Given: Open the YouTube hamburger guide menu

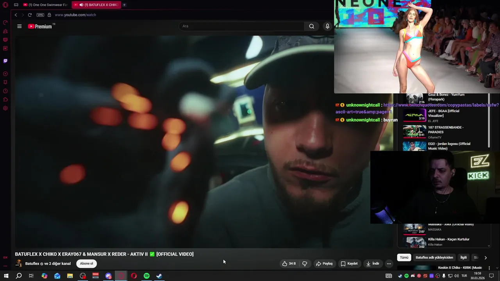Looking at the screenshot, I should point(20,26).
